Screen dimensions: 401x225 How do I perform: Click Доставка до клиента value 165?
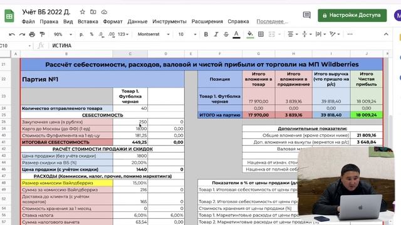point(130,199)
